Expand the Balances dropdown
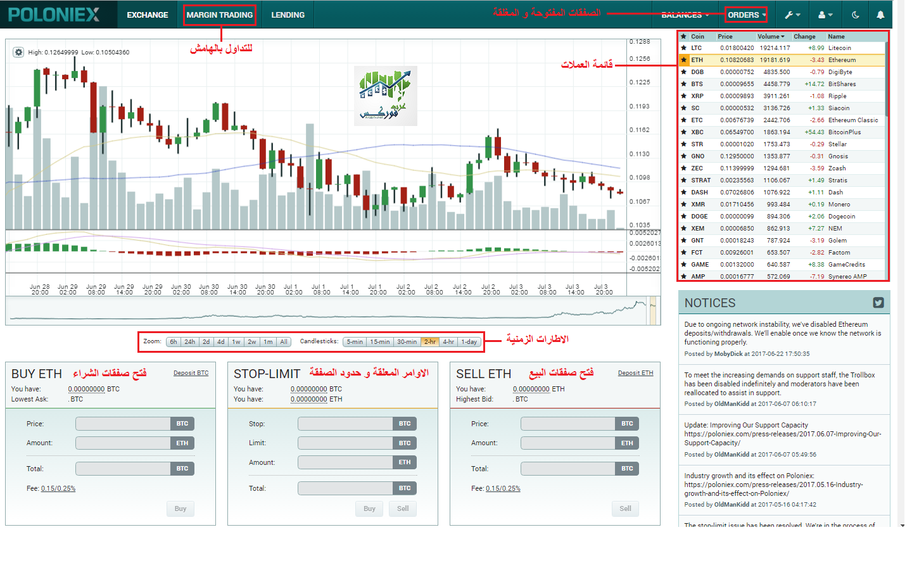Screen dimensions: 912x570 pos(685,15)
